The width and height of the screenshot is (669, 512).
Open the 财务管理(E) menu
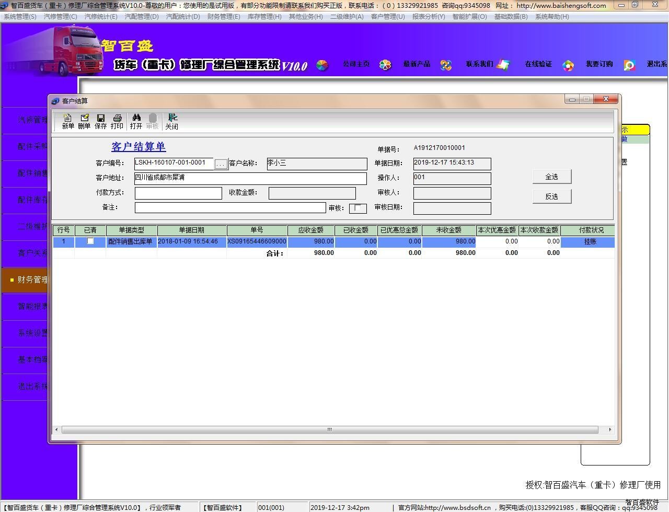224,17
